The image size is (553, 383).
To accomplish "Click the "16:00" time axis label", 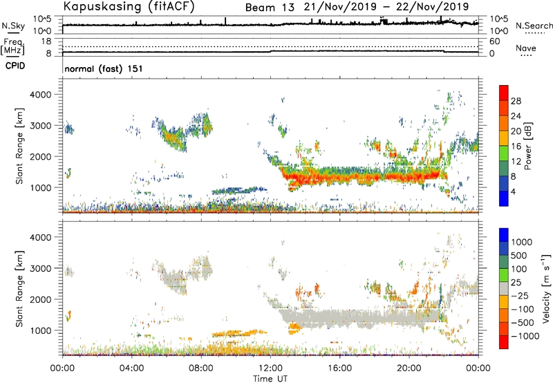I will pyautogui.click(x=339, y=368).
